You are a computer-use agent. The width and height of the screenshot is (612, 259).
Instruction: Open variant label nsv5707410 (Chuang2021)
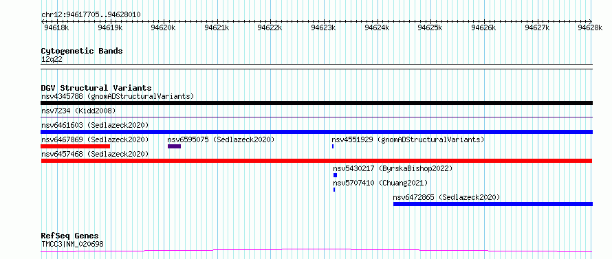(380, 183)
